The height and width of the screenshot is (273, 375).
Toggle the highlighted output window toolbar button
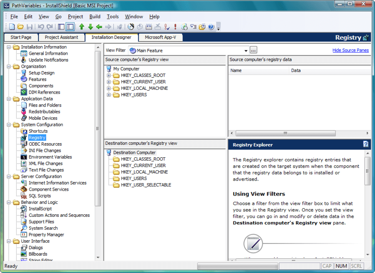70,27
